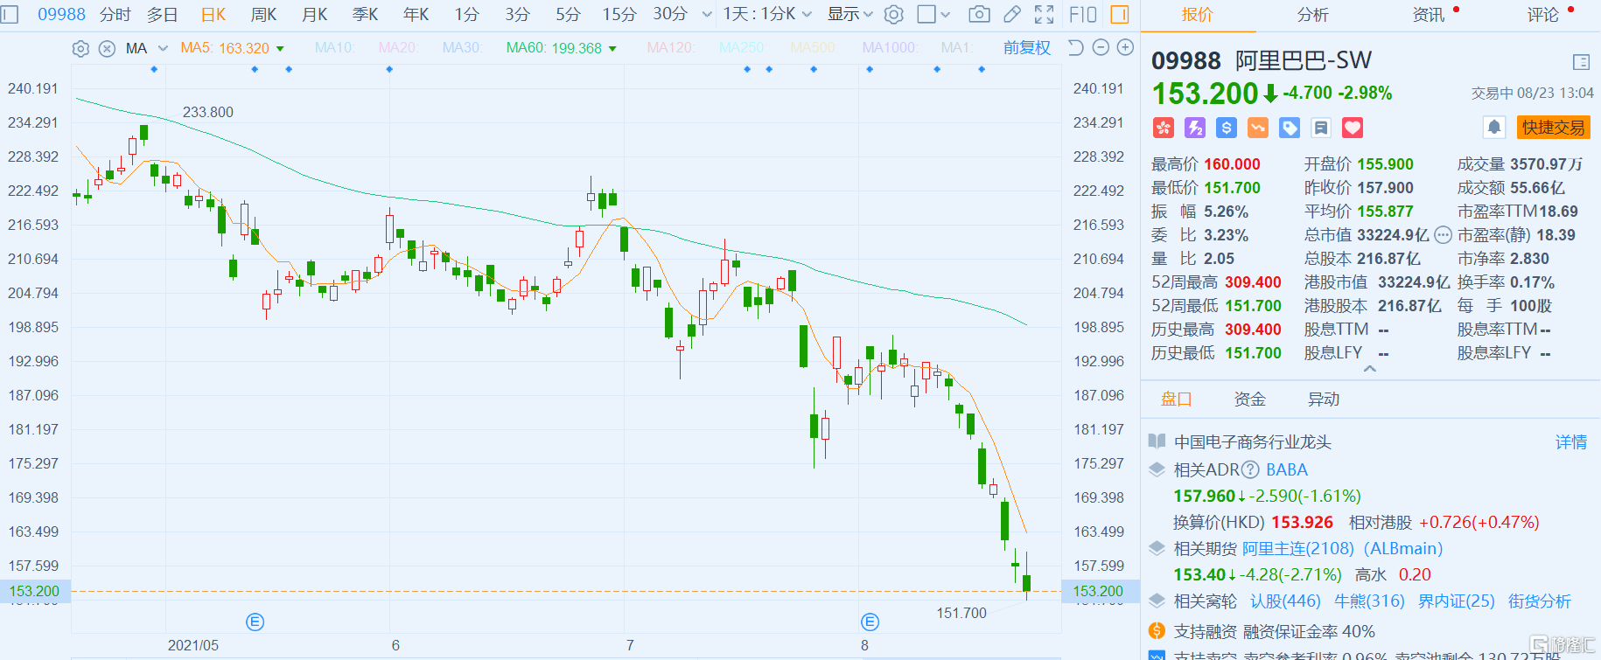Toggle the MA120 moving average line
This screenshot has height=660, width=1601.
coord(670,48)
